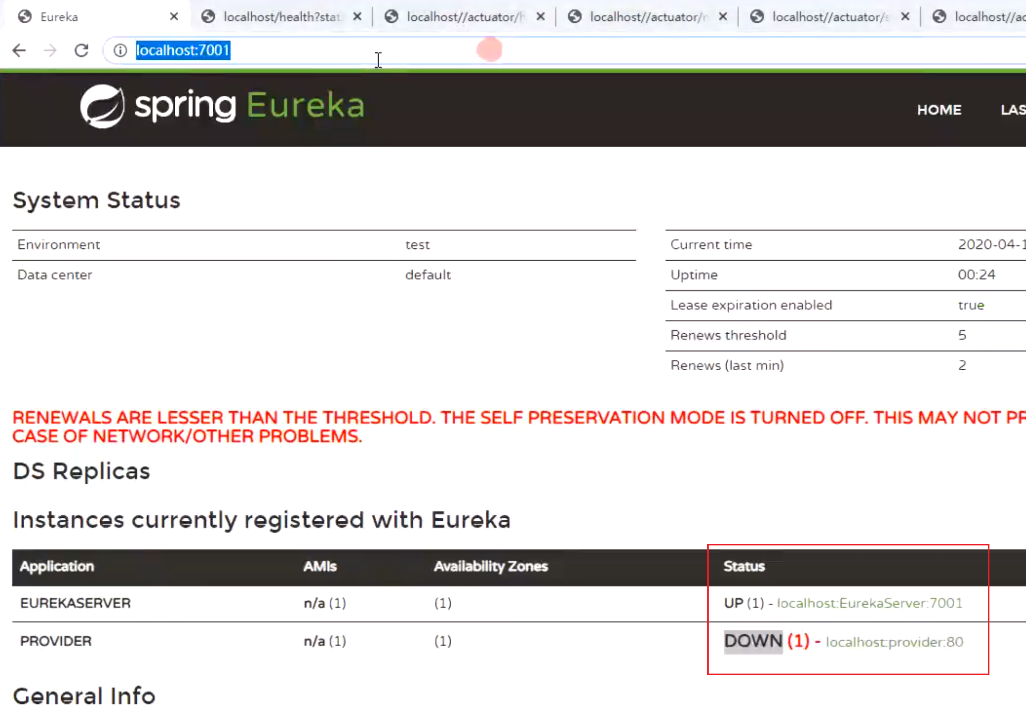The width and height of the screenshot is (1026, 722).
Task: Go back with the browser back arrow
Action: click(x=19, y=50)
